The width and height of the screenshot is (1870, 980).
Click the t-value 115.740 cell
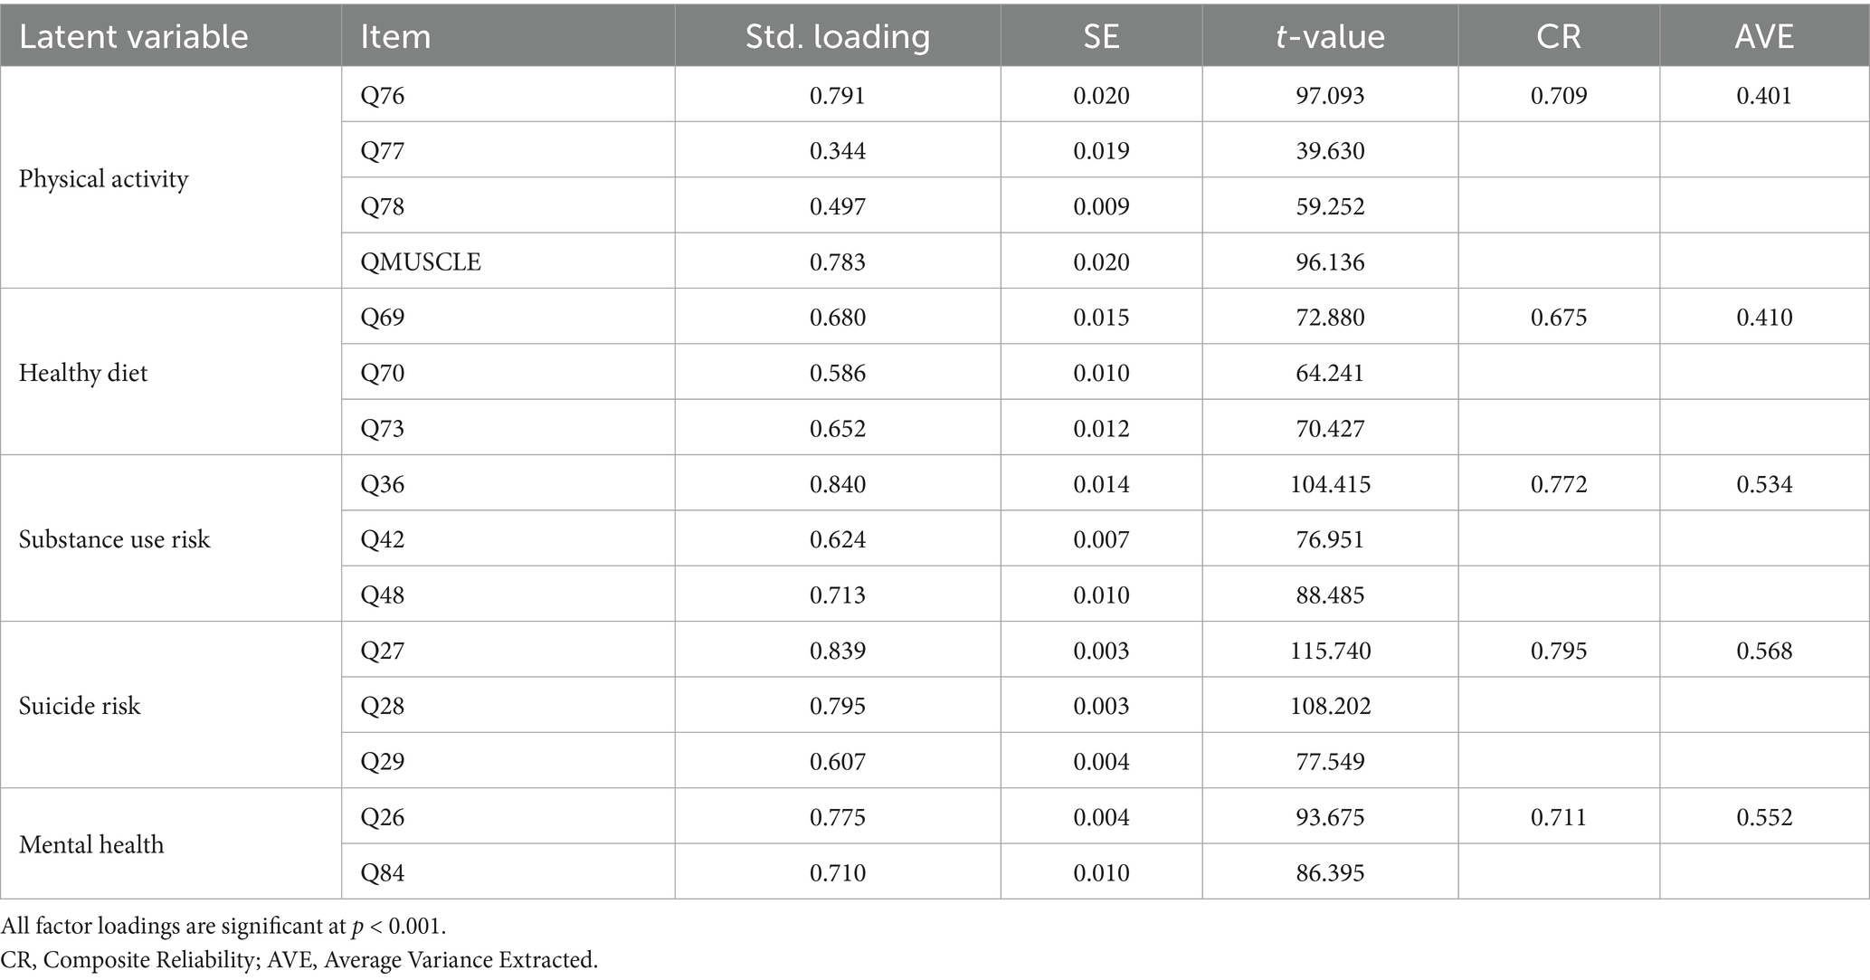pos(1330,651)
